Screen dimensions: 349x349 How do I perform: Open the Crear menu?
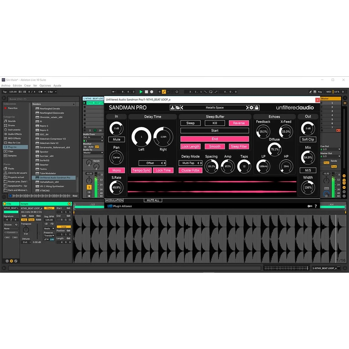[x=27, y=86]
